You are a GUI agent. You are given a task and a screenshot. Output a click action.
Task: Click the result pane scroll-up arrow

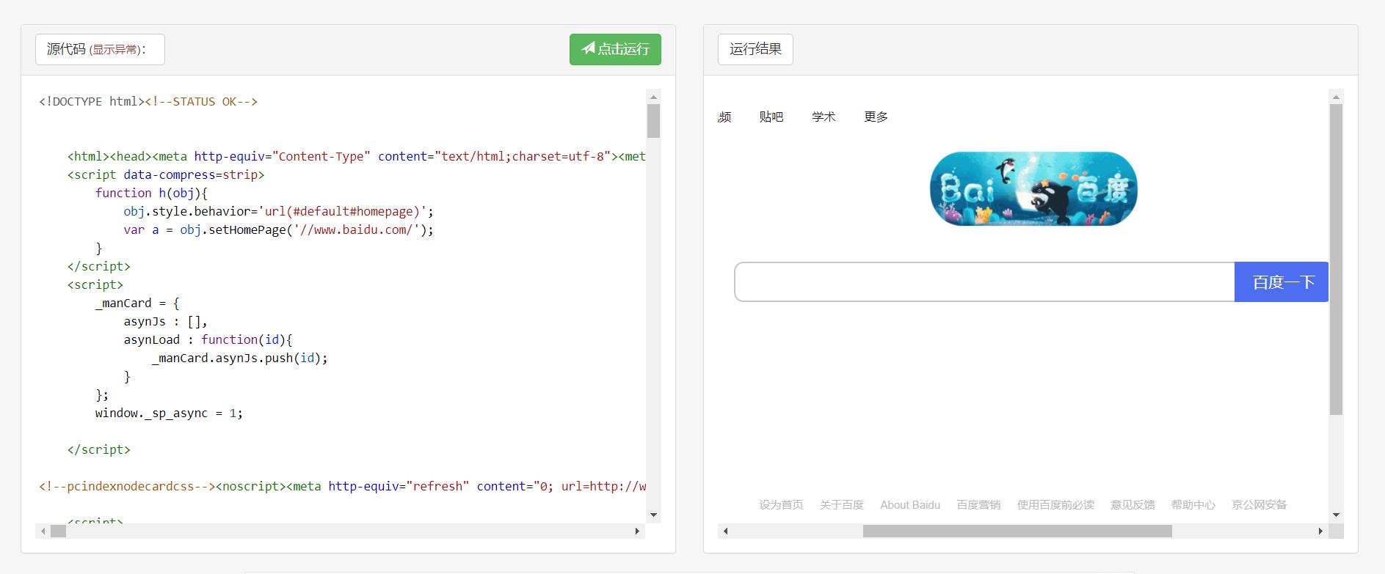click(1336, 97)
